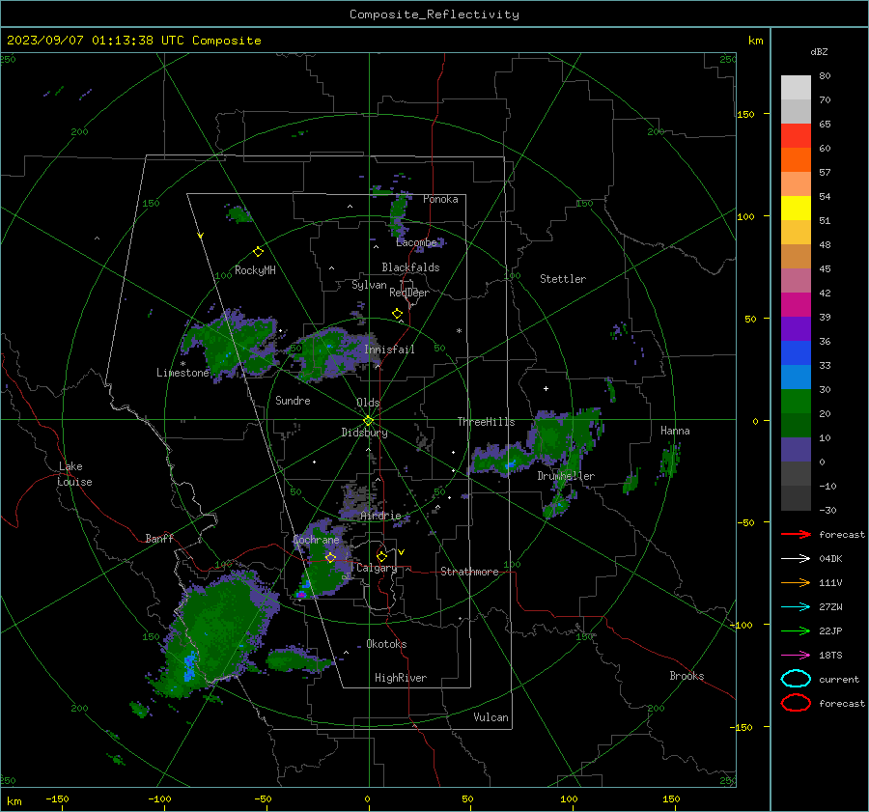Click the Didsbury label
The width and height of the screenshot is (869, 812).
pos(364,433)
